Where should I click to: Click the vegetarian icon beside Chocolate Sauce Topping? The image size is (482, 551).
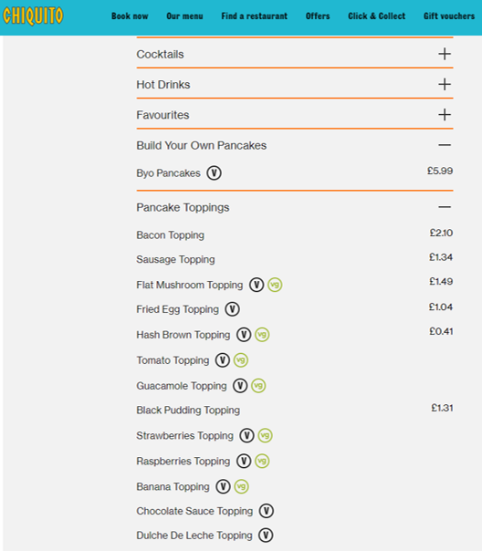coord(267,511)
